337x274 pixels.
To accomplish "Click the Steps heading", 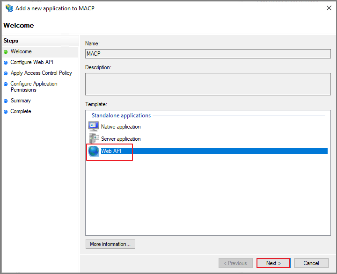I will [11, 41].
